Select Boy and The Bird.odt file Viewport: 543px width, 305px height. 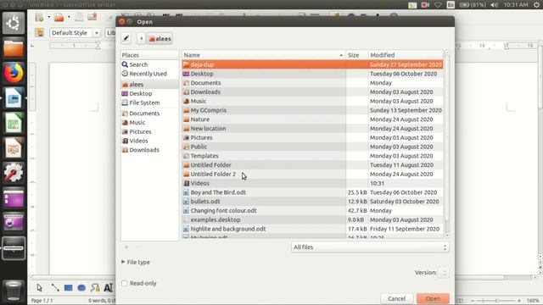pyautogui.click(x=312, y=192)
